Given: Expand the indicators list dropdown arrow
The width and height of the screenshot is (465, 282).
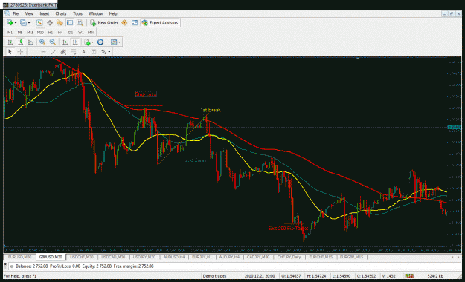Looking at the screenshot, I should click(92, 42).
